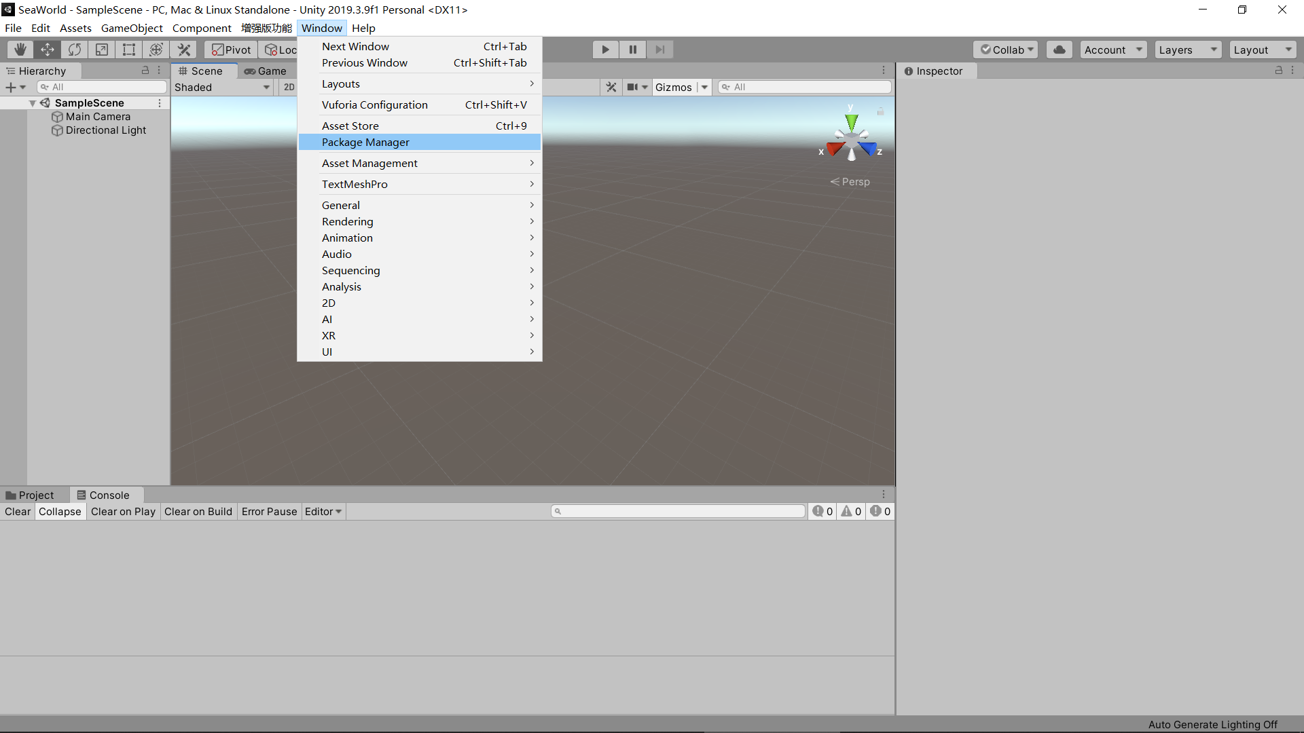Toggle Pivot mode in the toolbar

coord(230,49)
